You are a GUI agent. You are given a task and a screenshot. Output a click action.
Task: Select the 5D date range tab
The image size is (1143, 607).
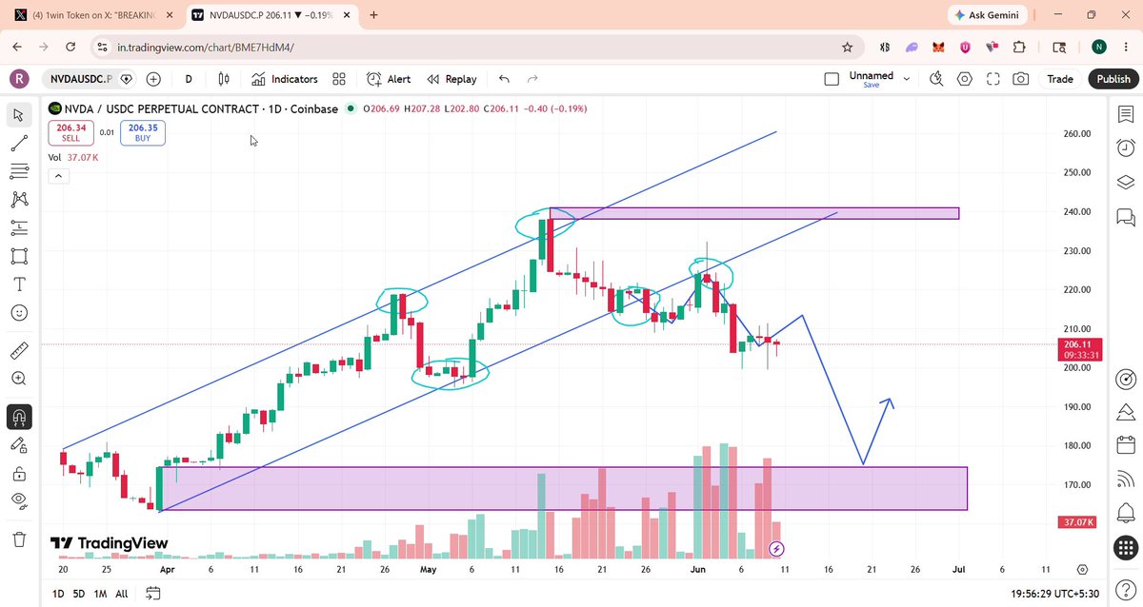(77, 594)
